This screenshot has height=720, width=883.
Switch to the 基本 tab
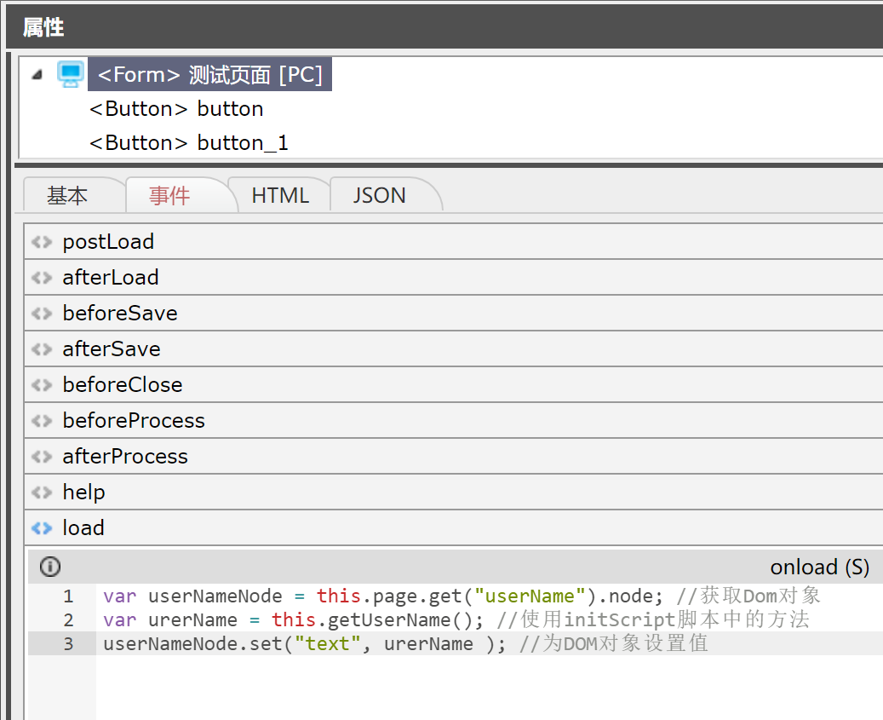67,196
